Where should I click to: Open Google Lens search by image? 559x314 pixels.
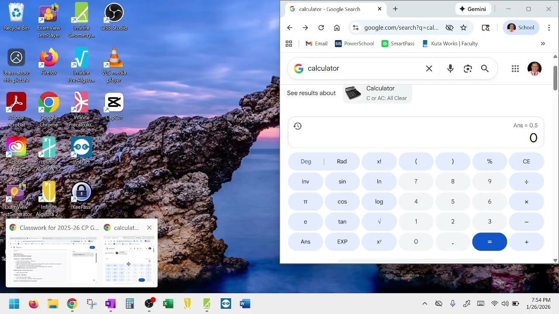click(468, 68)
